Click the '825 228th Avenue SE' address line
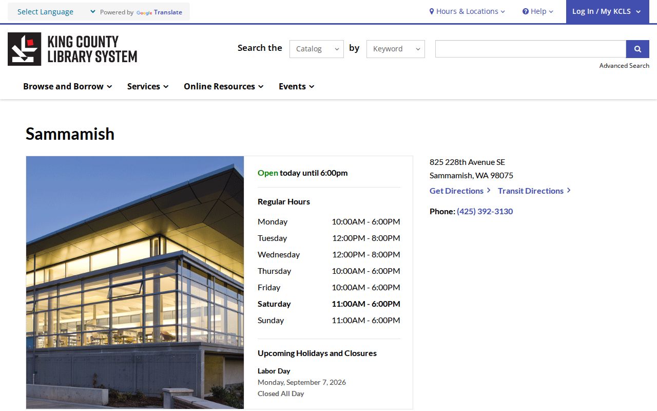Viewport: 657px width, 411px height. [467, 162]
